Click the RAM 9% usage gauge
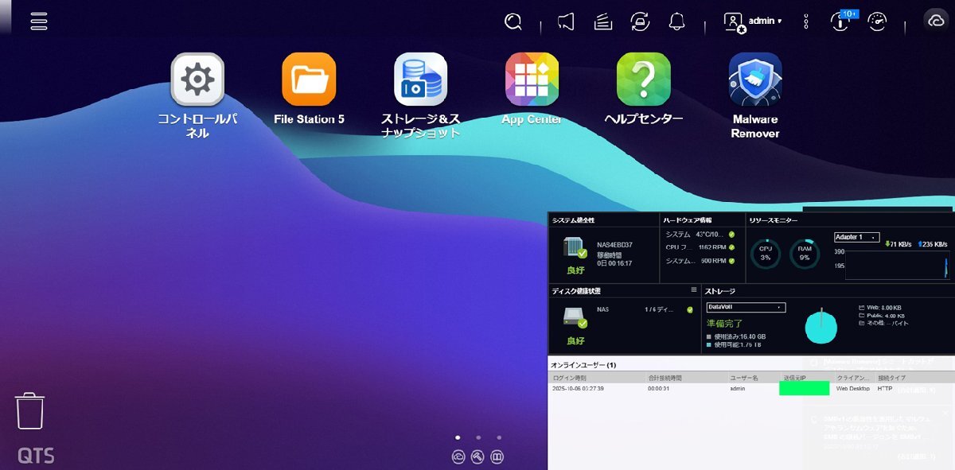The image size is (955, 470). [x=805, y=254]
